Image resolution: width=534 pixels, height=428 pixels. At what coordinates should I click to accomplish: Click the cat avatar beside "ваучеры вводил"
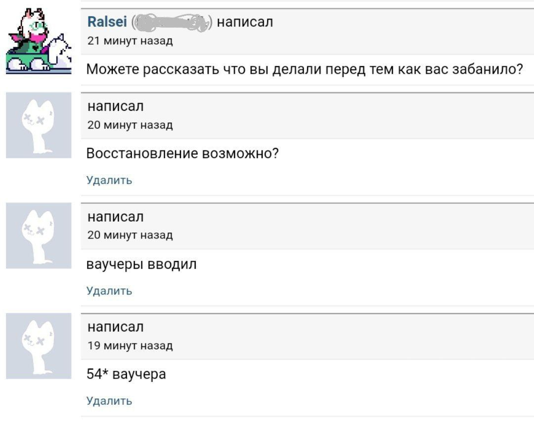click(39, 236)
